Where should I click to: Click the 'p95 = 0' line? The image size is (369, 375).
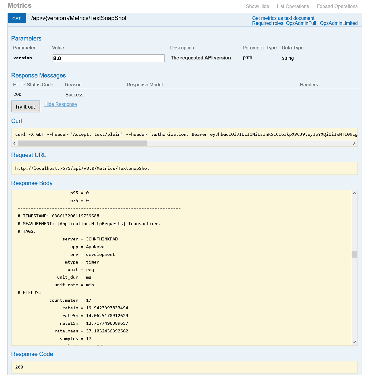79,193
